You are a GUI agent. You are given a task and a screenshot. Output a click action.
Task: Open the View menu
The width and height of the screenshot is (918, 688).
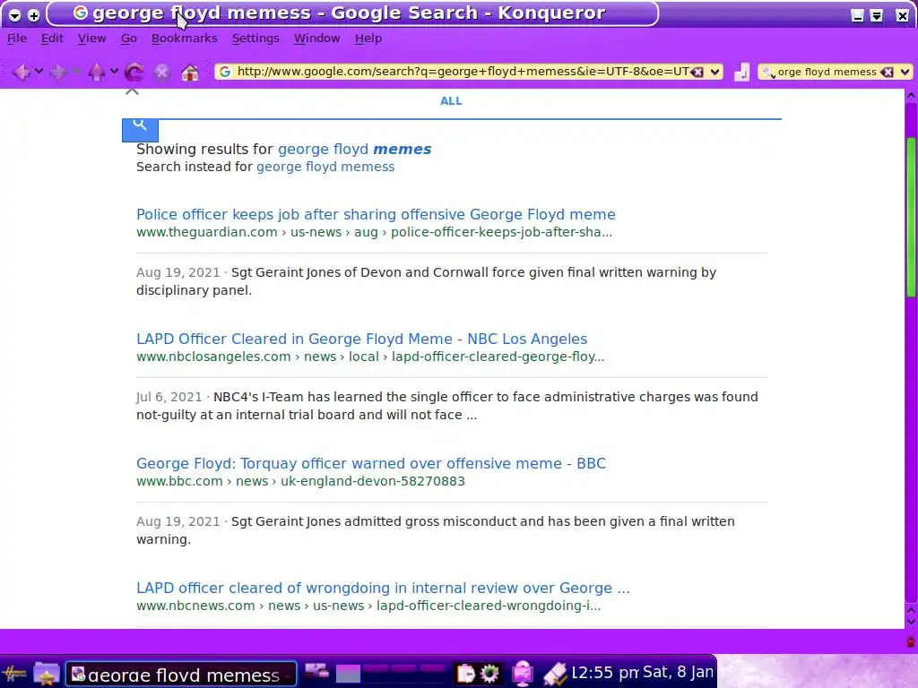92,38
